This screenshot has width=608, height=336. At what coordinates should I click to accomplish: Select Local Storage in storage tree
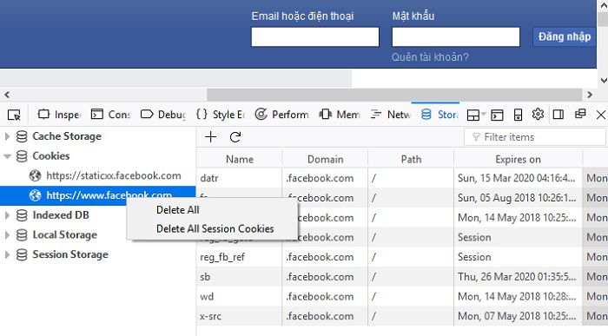[65, 234]
